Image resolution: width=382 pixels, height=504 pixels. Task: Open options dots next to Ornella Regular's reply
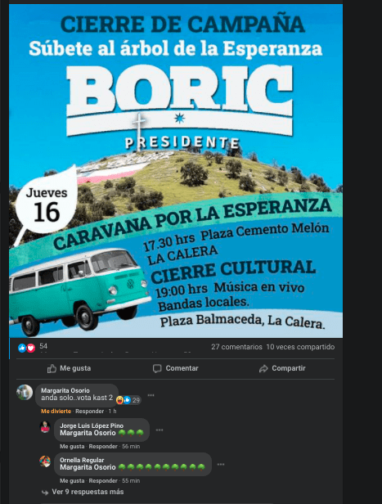pos(221,464)
